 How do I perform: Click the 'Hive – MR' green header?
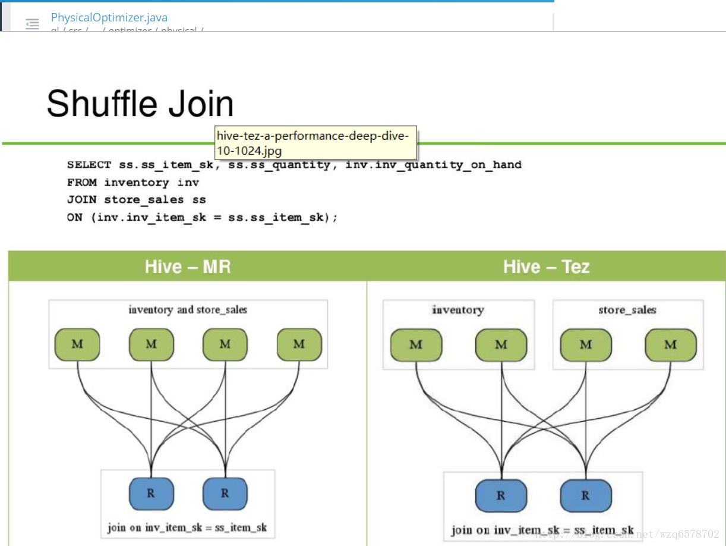click(x=188, y=266)
